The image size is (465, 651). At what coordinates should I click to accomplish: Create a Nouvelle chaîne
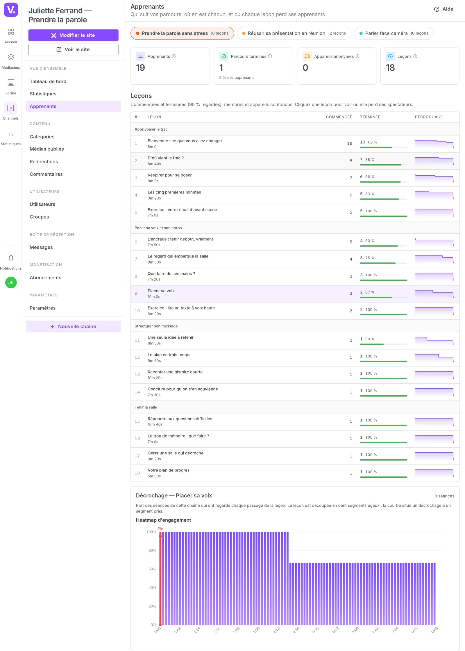tap(74, 326)
